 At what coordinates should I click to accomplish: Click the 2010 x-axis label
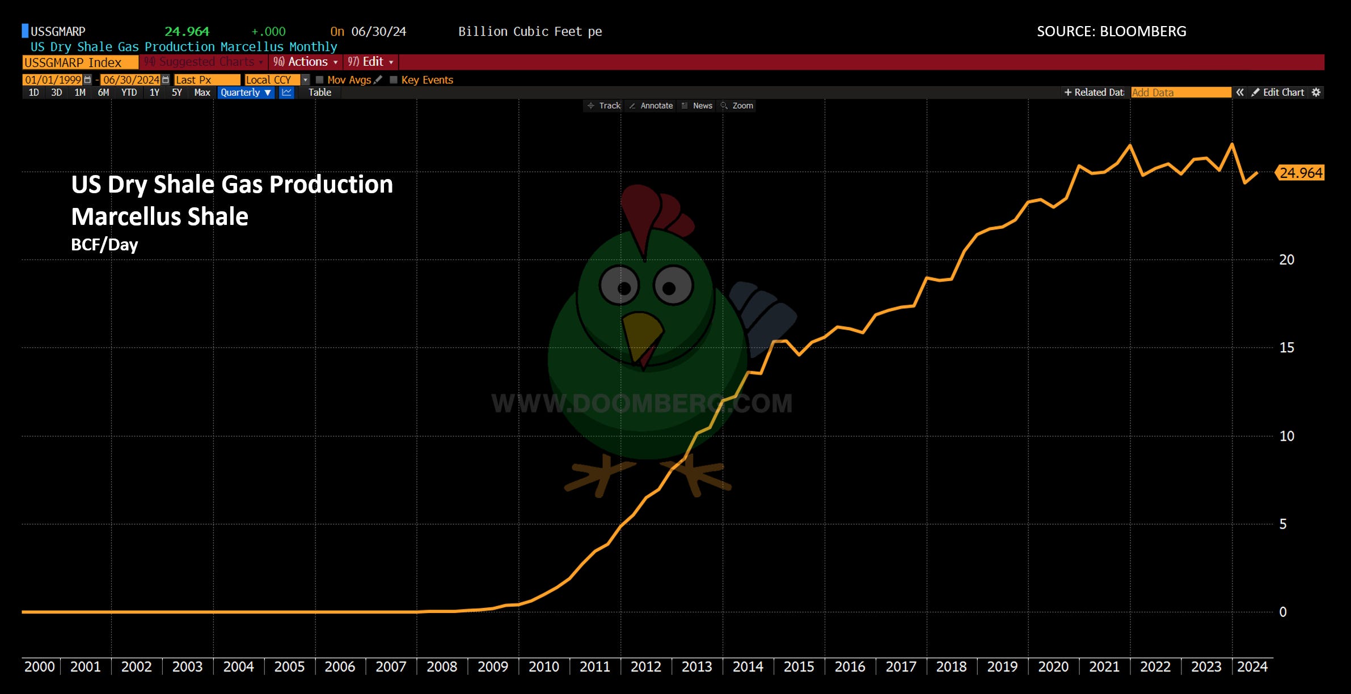point(543,667)
